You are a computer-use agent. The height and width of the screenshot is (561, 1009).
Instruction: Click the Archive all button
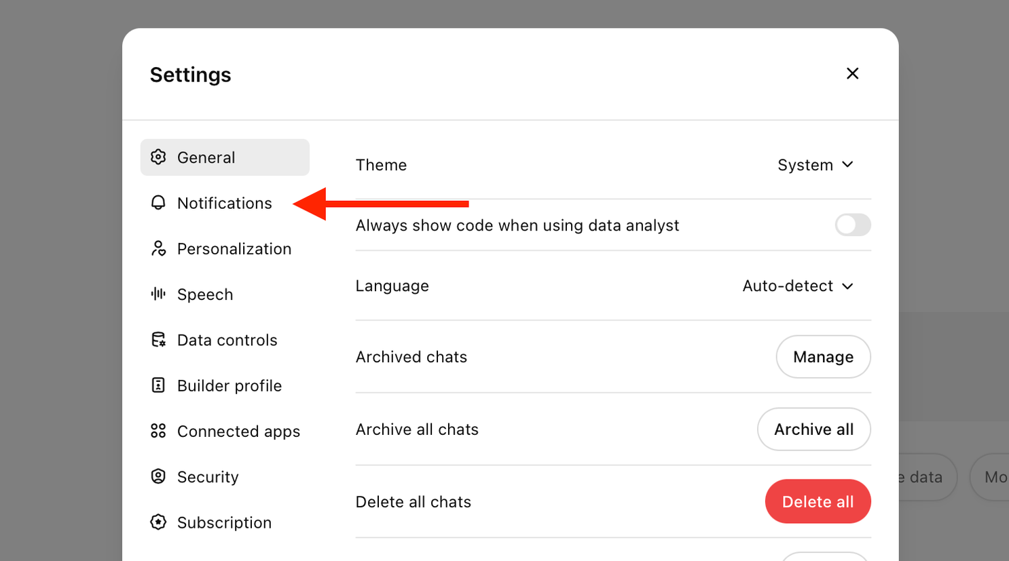coord(814,429)
